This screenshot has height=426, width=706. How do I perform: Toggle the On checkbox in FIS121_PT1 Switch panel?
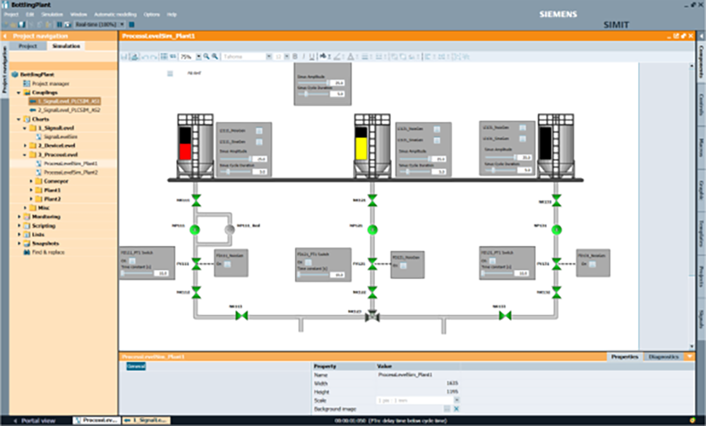[309, 262]
